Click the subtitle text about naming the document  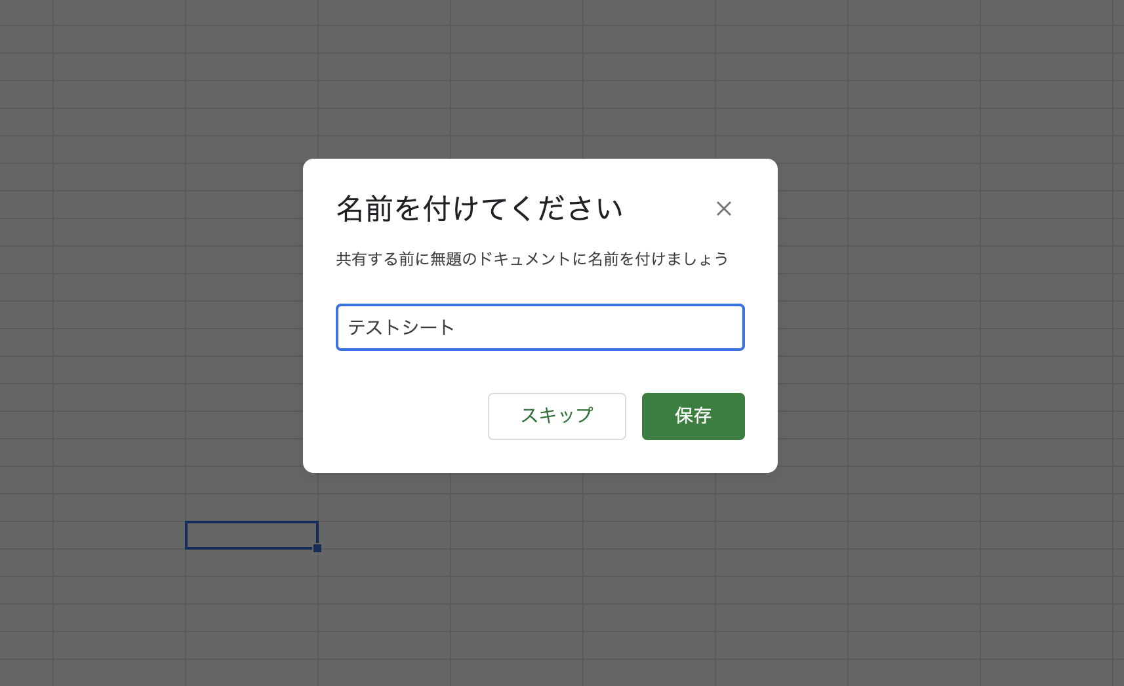click(531, 258)
